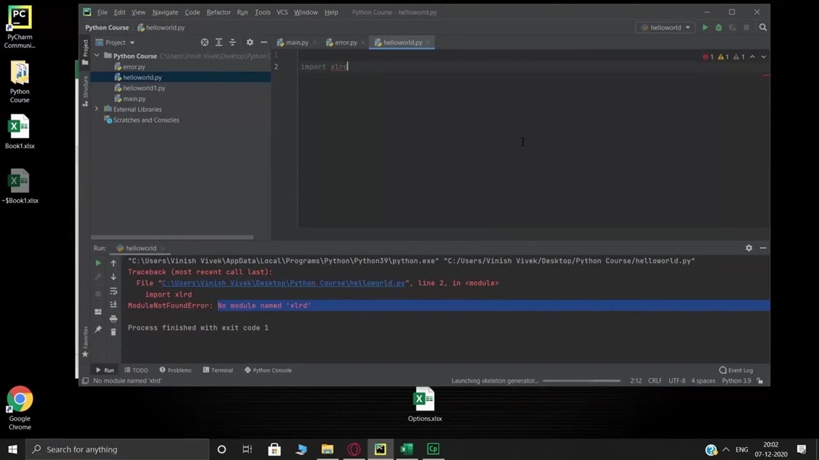Screen dimensions: 819x460
Task: Open the Navigate menu
Action: [x=165, y=12]
